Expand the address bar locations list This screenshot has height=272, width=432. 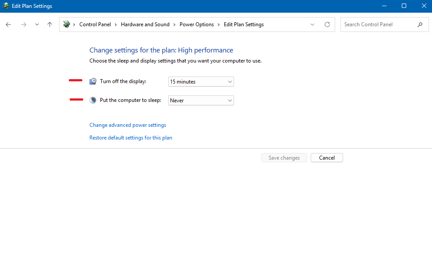coord(312,24)
